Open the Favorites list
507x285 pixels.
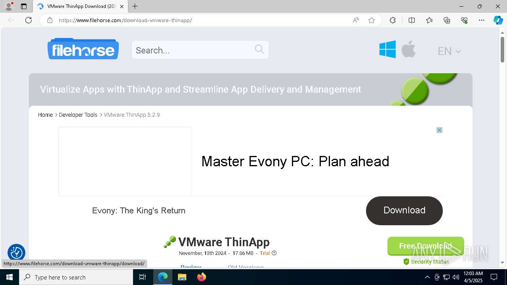pos(429,20)
